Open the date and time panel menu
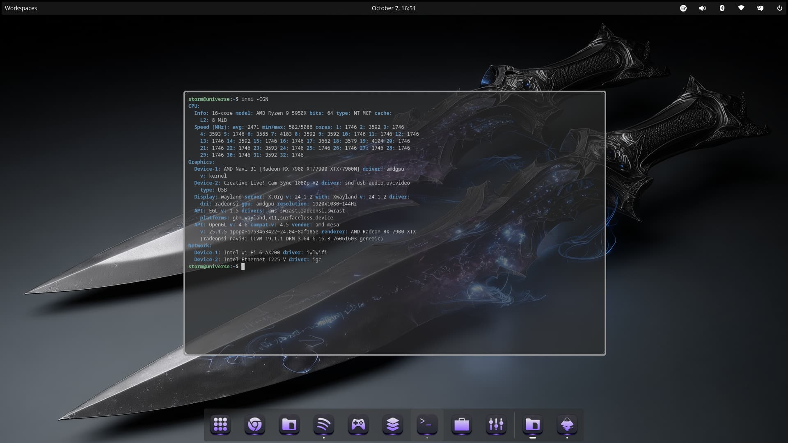The height and width of the screenshot is (443, 788). click(394, 8)
